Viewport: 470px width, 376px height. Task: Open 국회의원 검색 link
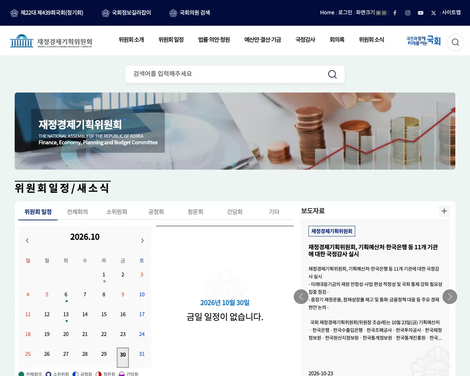tap(195, 12)
